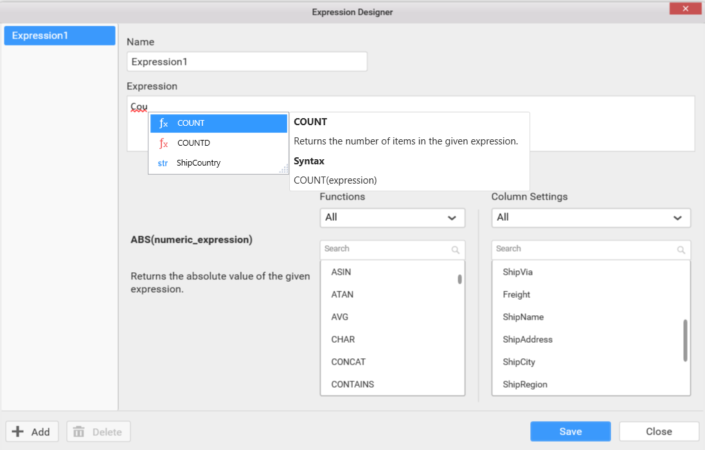Click the str icon beside ShipCountry suggestion
Viewport: 705px width, 450px height.
[x=163, y=163]
